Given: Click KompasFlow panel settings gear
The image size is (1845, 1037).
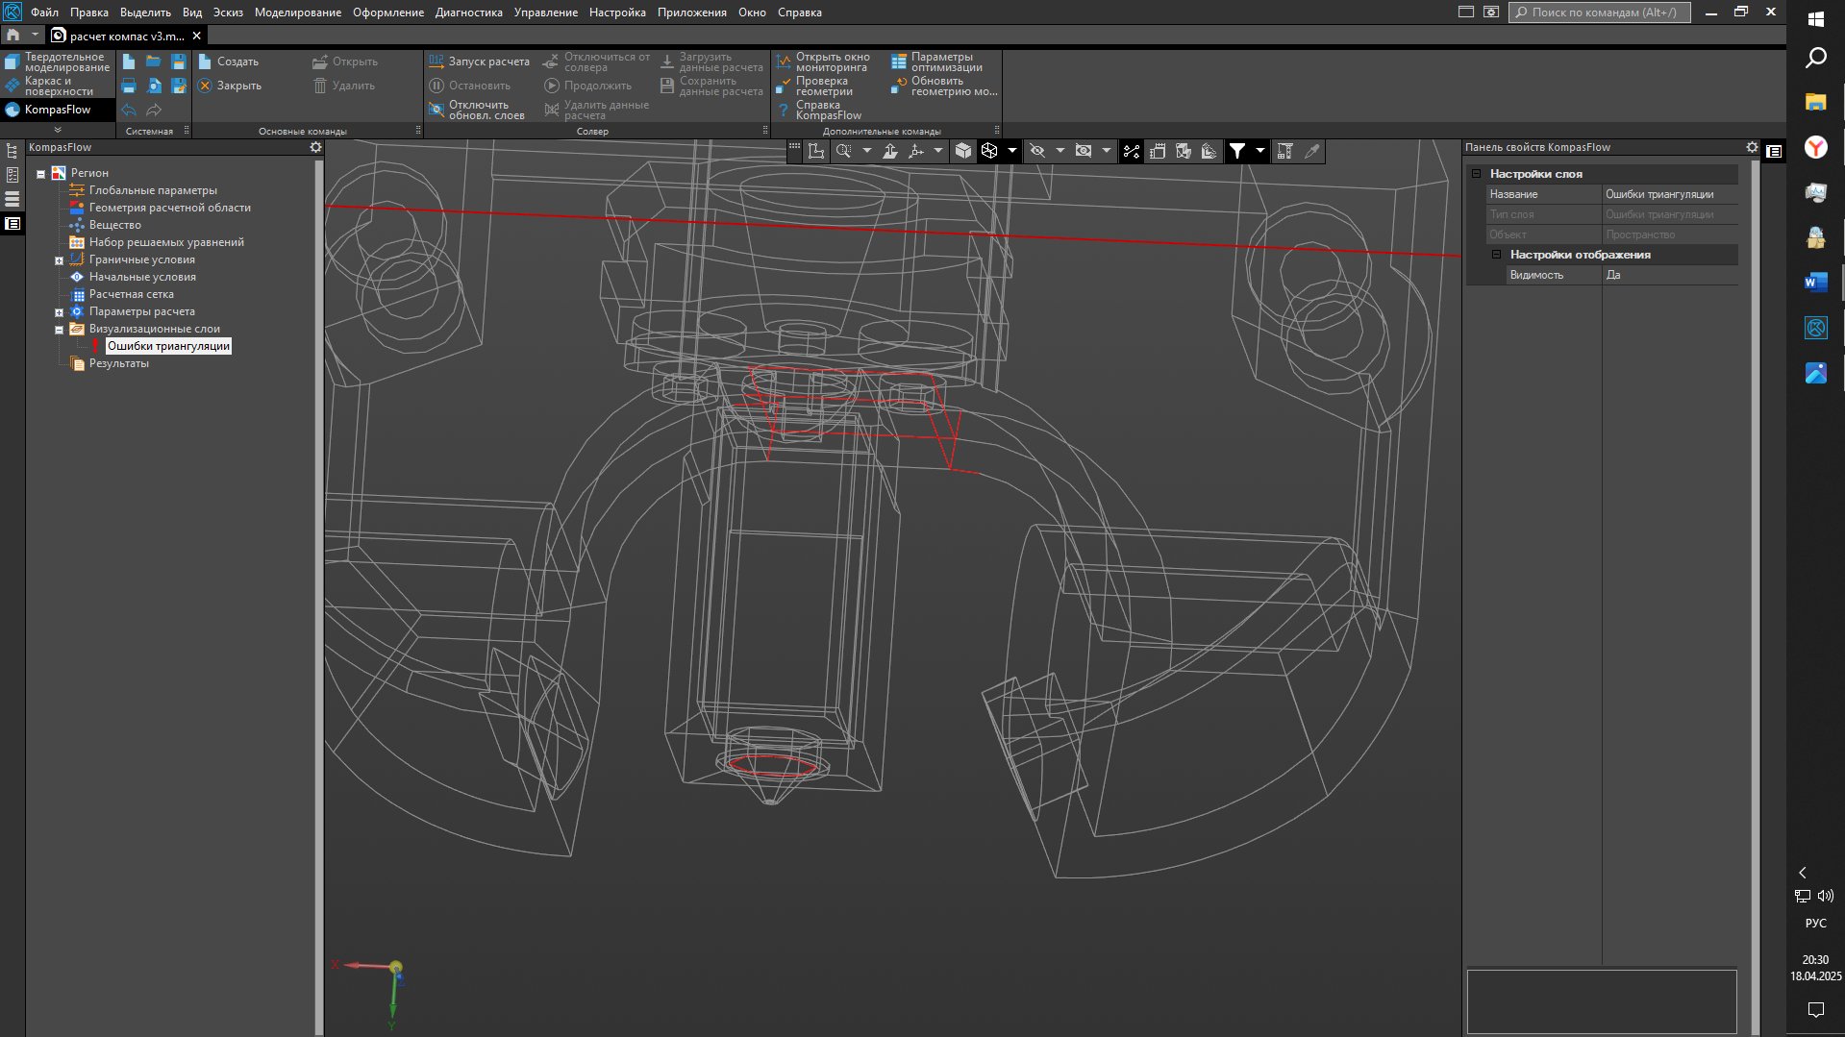Looking at the screenshot, I should point(315,147).
